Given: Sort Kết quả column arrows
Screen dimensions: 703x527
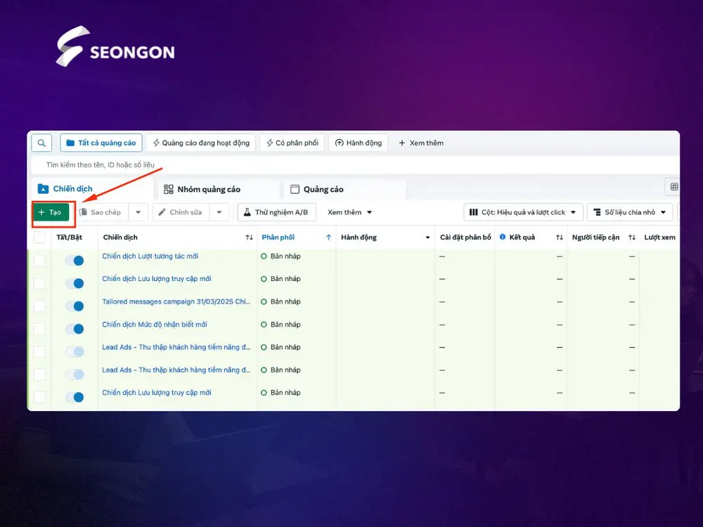Looking at the screenshot, I should [559, 238].
